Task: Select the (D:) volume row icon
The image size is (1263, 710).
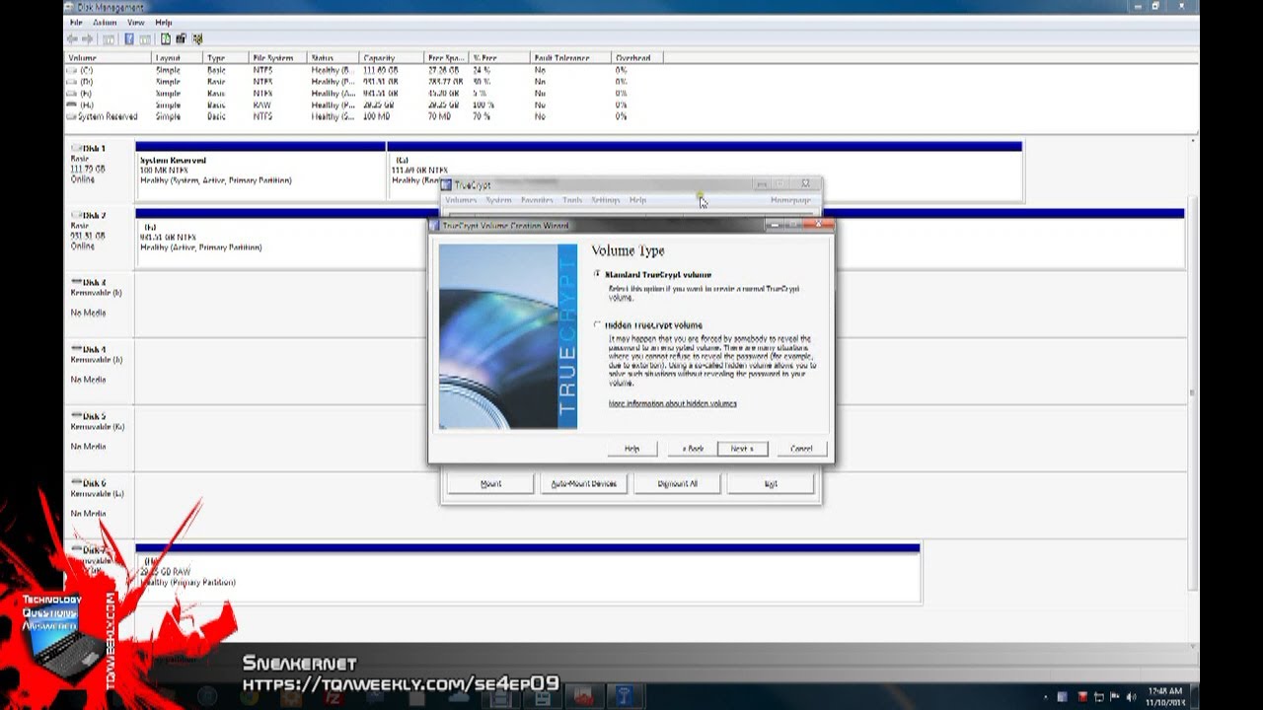Action: point(72,82)
